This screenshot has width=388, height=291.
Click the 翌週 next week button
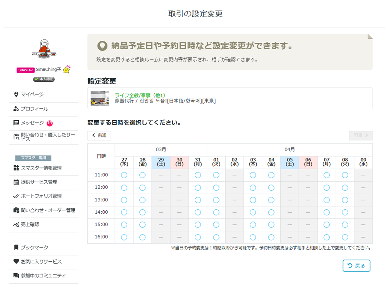point(361,135)
